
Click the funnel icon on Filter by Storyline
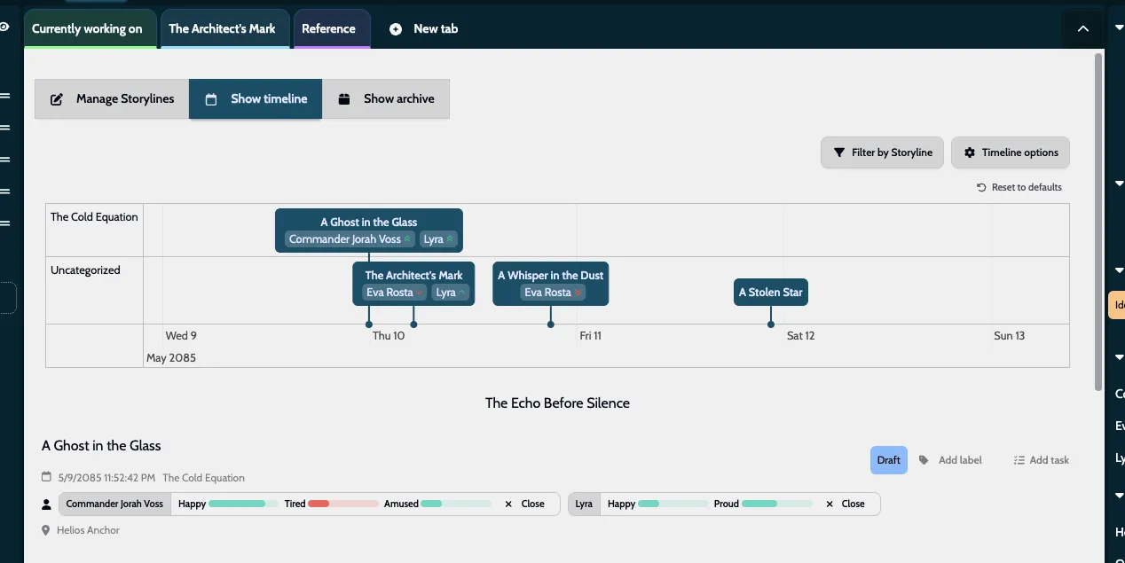[x=838, y=152]
